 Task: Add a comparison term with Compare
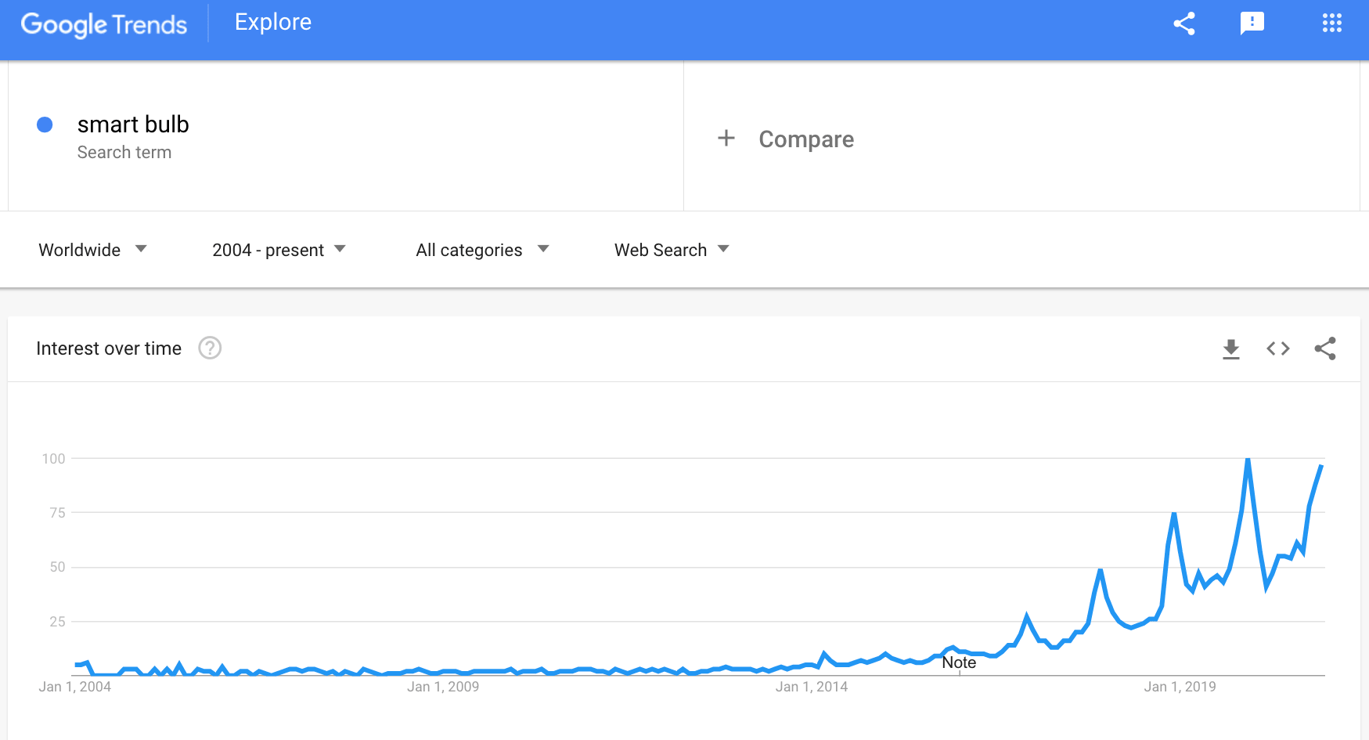tap(806, 139)
